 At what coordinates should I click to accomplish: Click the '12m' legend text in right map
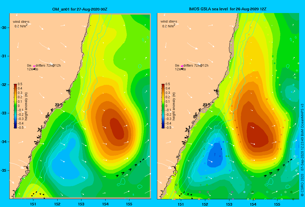point(178,69)
